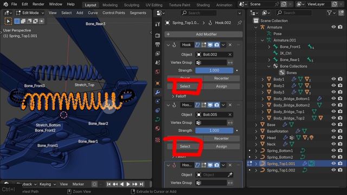Open the Object Data curve tab
The image size is (347, 195).
158,119
